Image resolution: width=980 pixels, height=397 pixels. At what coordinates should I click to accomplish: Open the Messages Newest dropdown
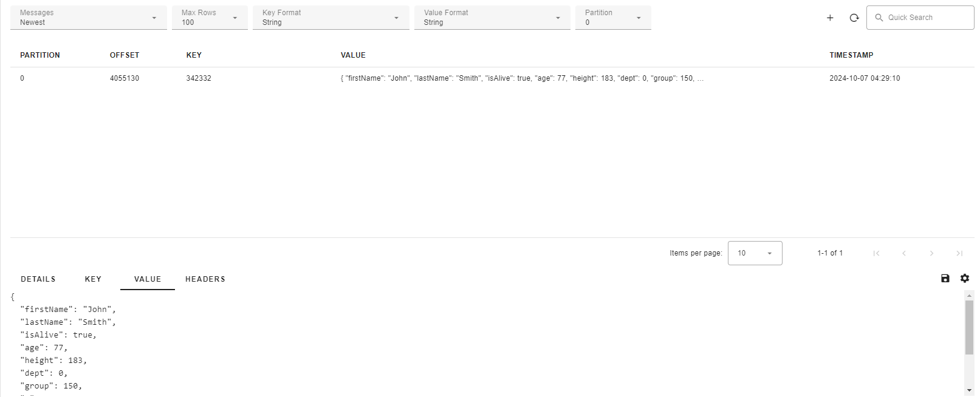[88, 18]
